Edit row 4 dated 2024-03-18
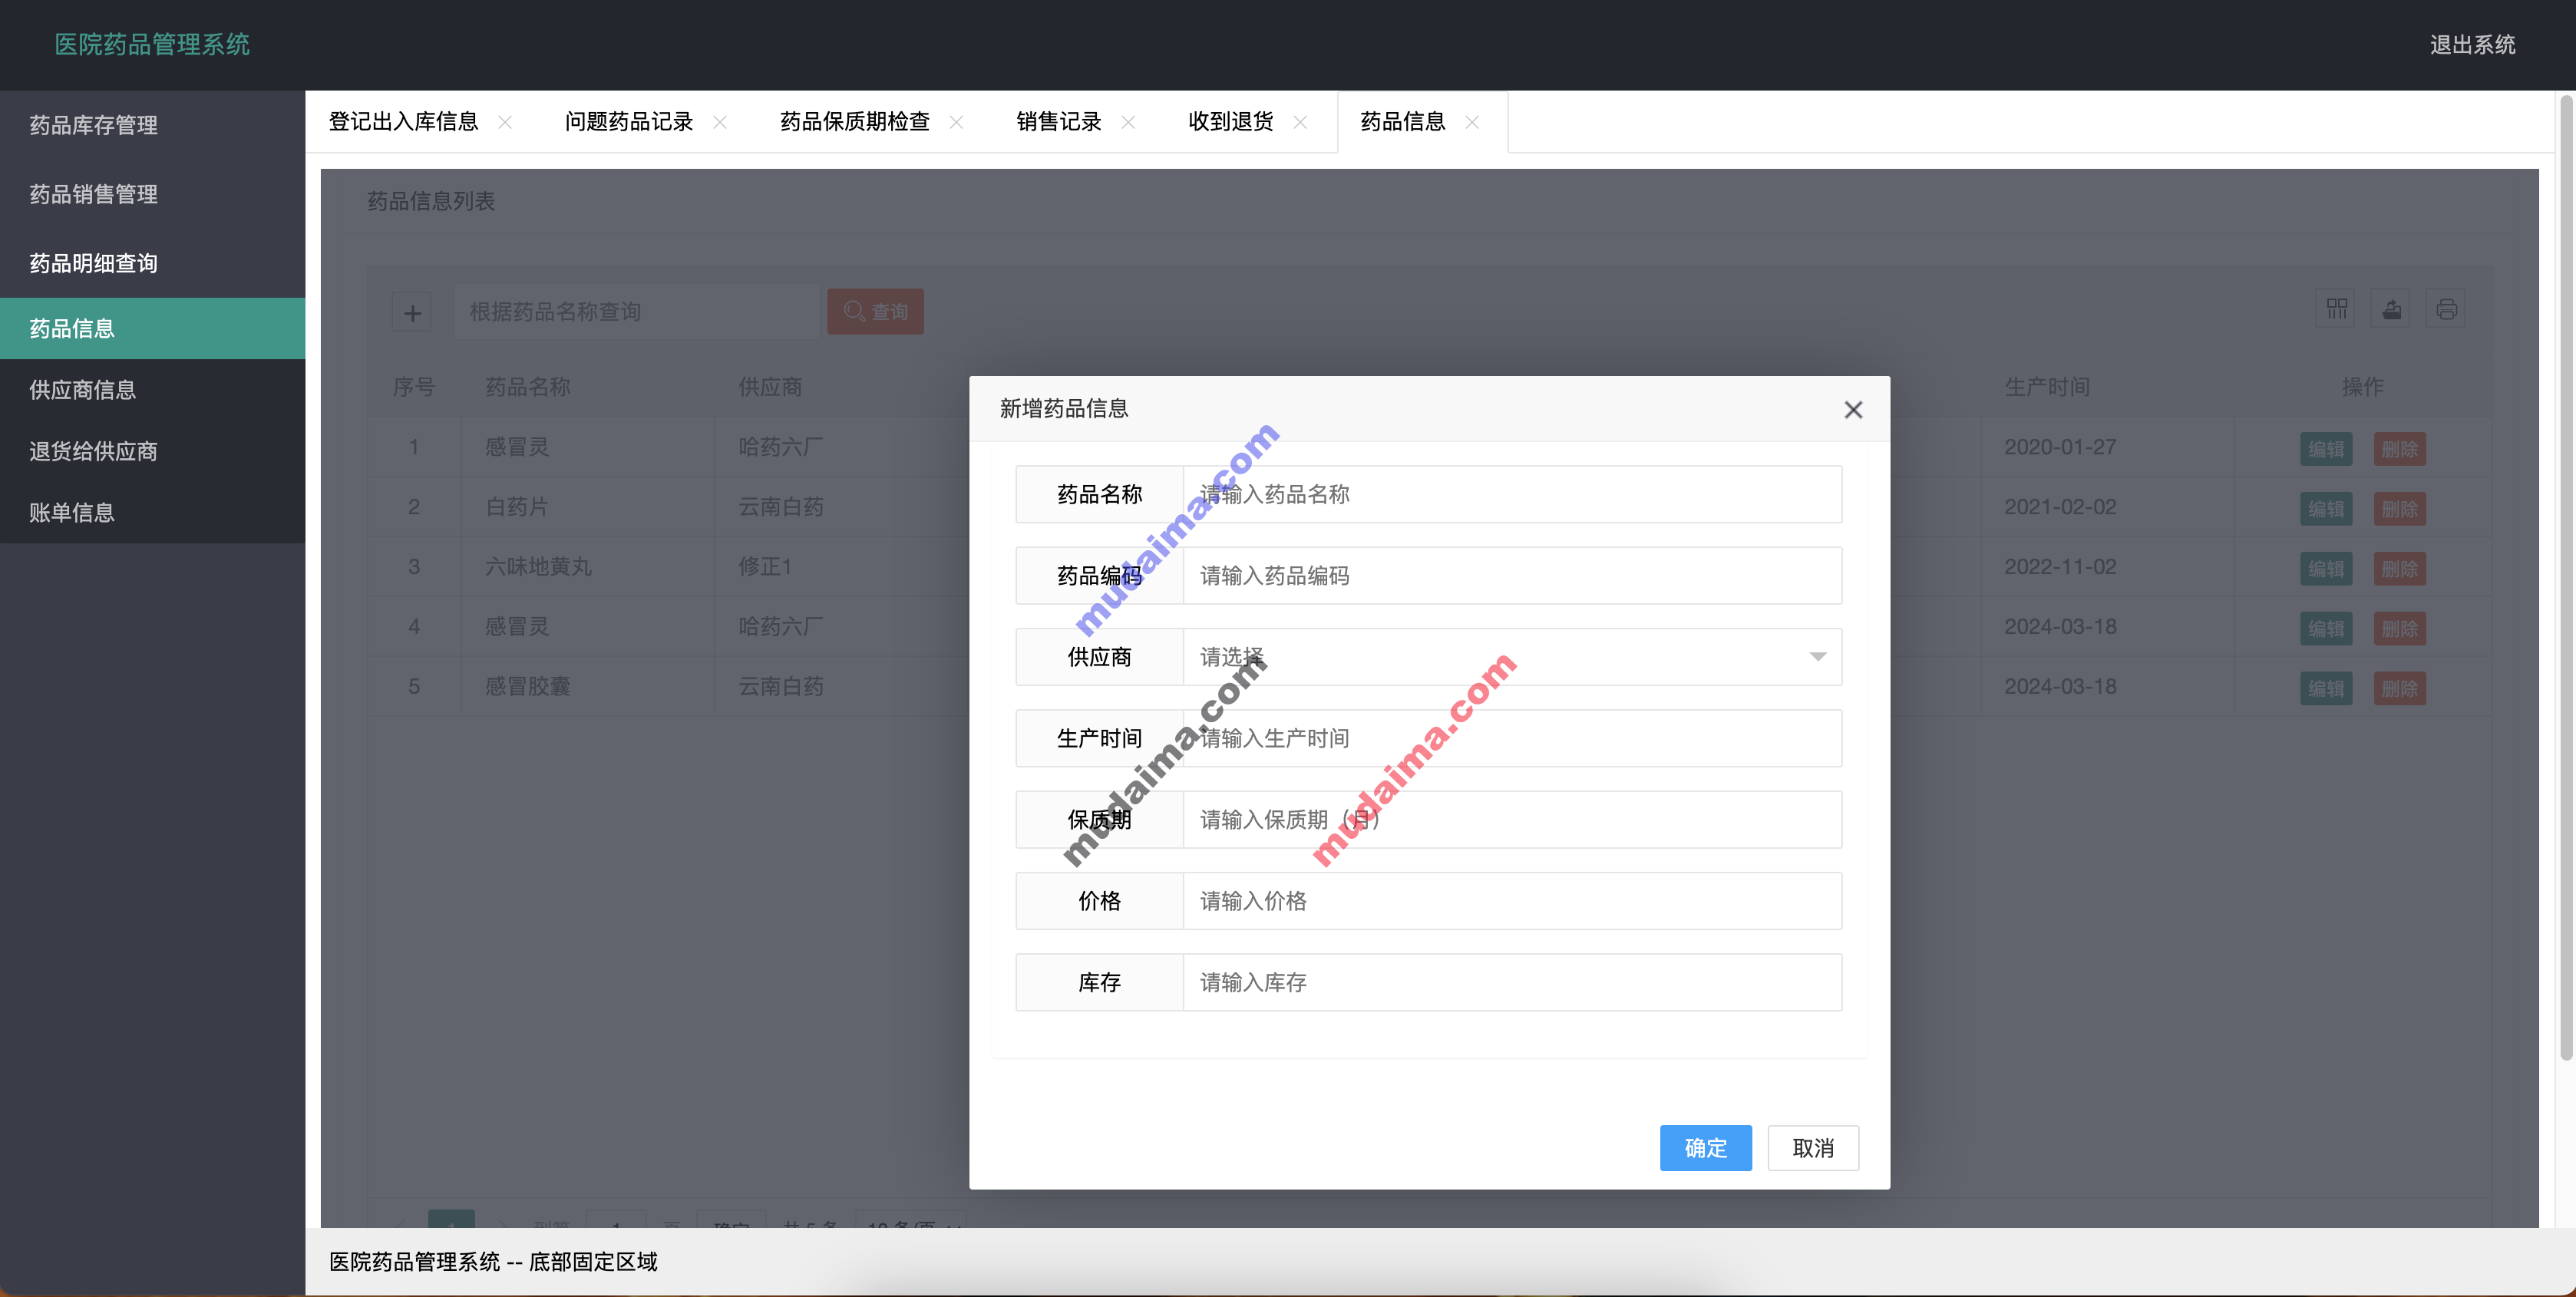This screenshot has width=2576, height=1297. click(2326, 629)
